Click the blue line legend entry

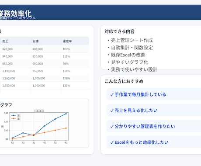[x=16, y=115]
